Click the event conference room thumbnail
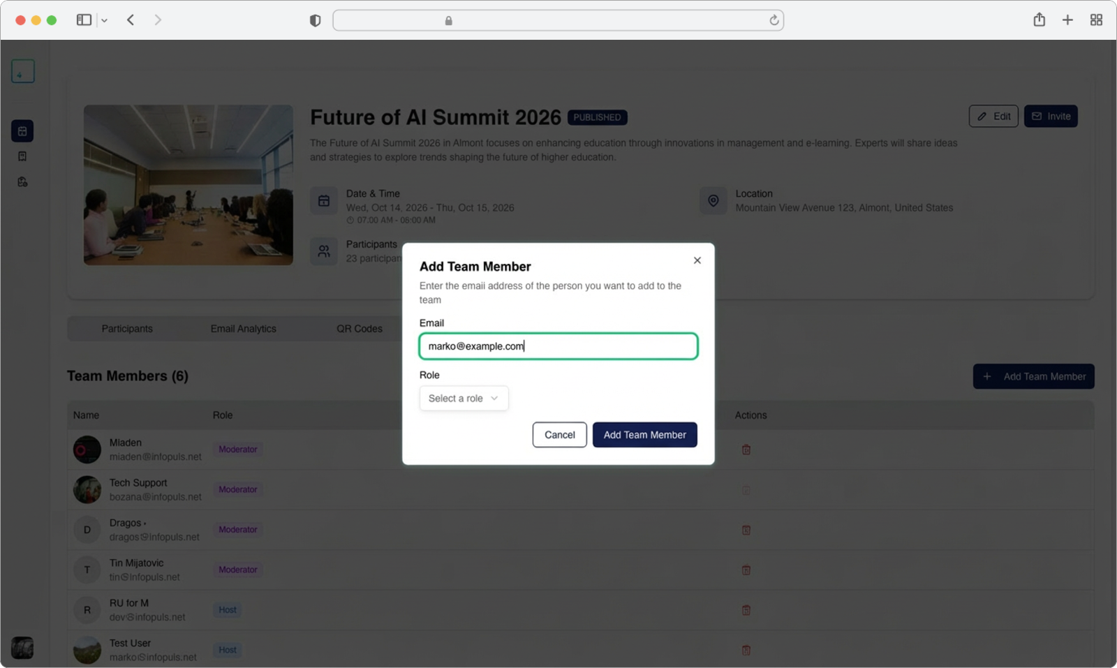1117x668 pixels. click(188, 185)
